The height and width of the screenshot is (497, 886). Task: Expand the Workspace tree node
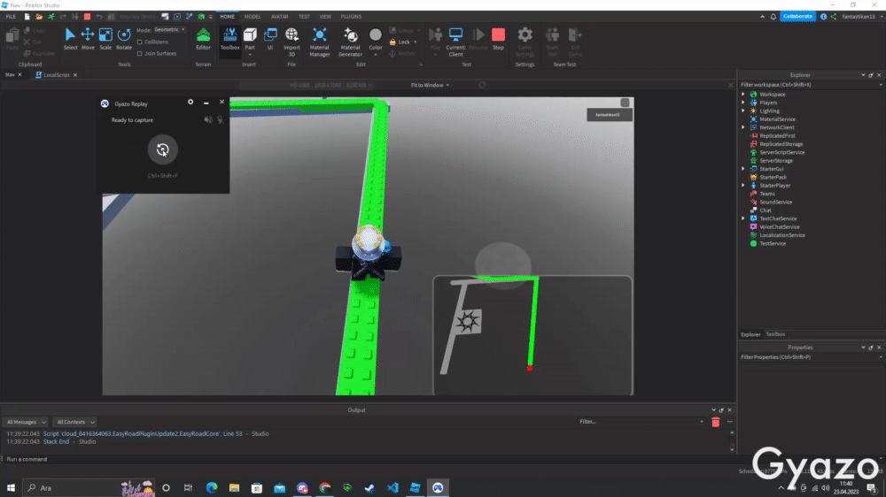(x=743, y=95)
